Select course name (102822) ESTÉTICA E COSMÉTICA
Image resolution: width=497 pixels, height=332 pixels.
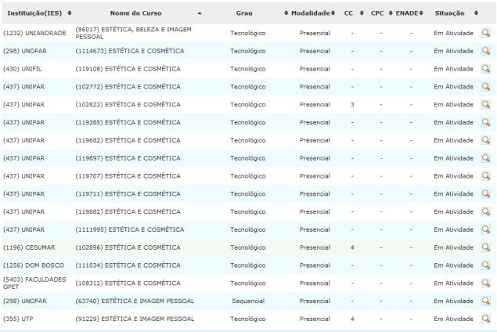(x=128, y=104)
